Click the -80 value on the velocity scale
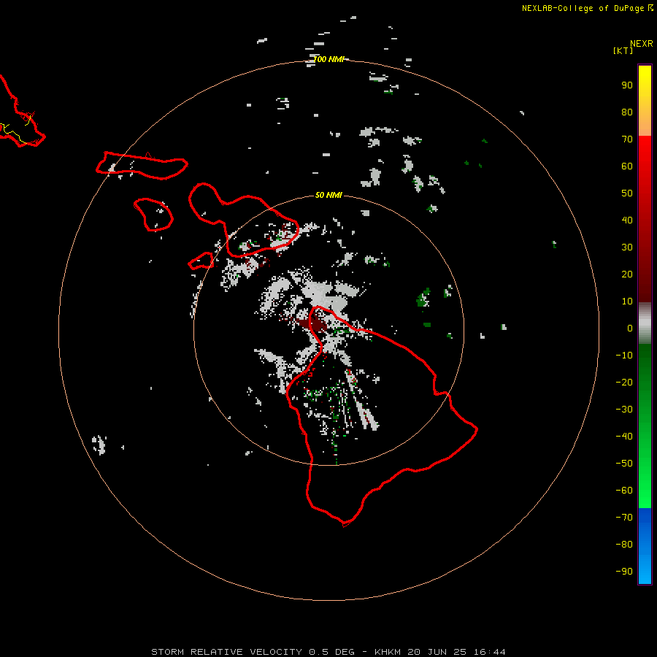The image size is (657, 657). [624, 545]
